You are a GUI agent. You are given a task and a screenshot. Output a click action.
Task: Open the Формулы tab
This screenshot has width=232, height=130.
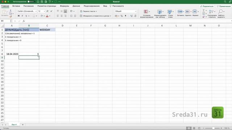[65, 6]
